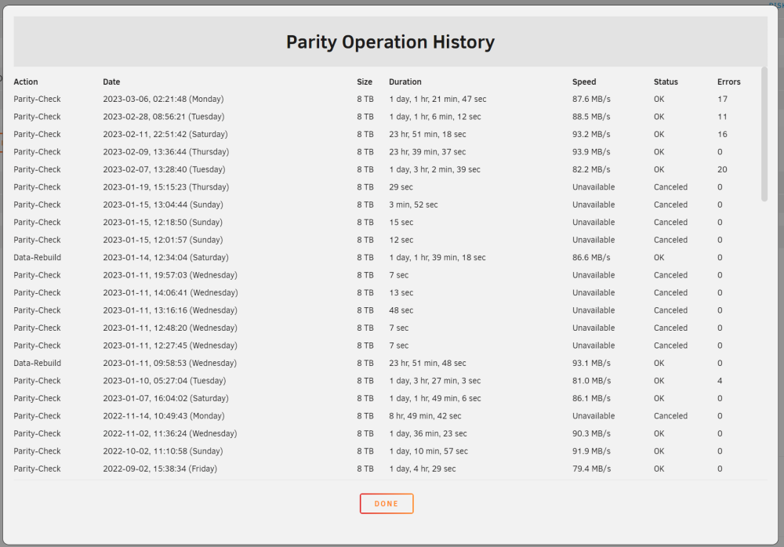Click the Parity Operation History title
The height and width of the screenshot is (547, 784).
click(390, 42)
